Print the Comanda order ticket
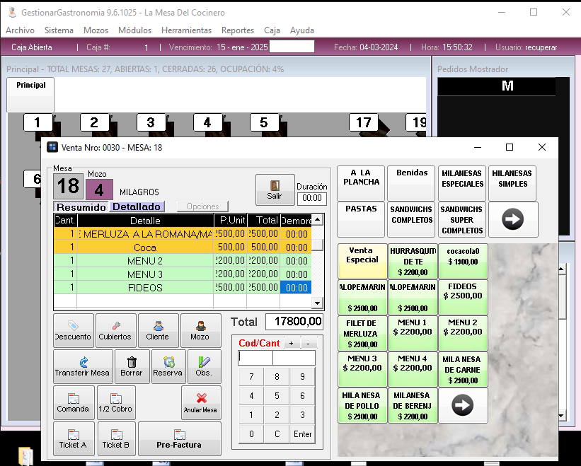This screenshot has width=581, height=466. tap(74, 402)
